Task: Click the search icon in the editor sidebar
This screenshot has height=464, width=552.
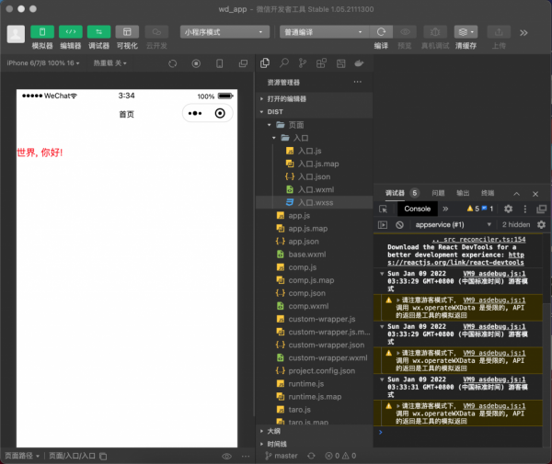Action: [284, 63]
